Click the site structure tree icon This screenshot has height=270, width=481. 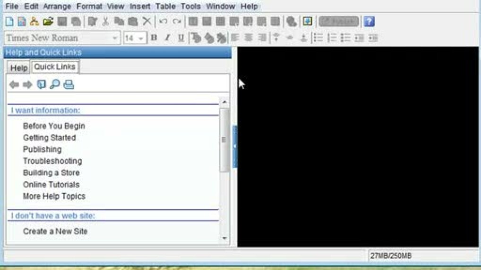[x=34, y=22]
